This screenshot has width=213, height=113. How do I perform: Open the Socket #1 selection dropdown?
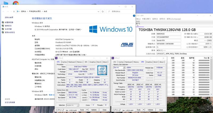click(77, 105)
